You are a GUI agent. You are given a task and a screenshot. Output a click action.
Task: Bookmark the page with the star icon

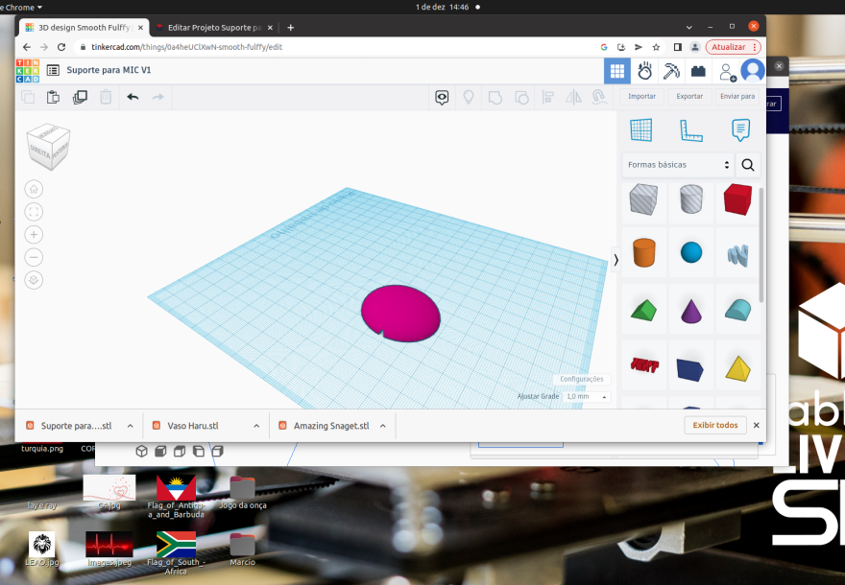point(656,47)
